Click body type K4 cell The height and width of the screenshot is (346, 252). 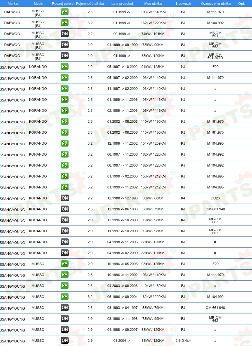coord(183,198)
